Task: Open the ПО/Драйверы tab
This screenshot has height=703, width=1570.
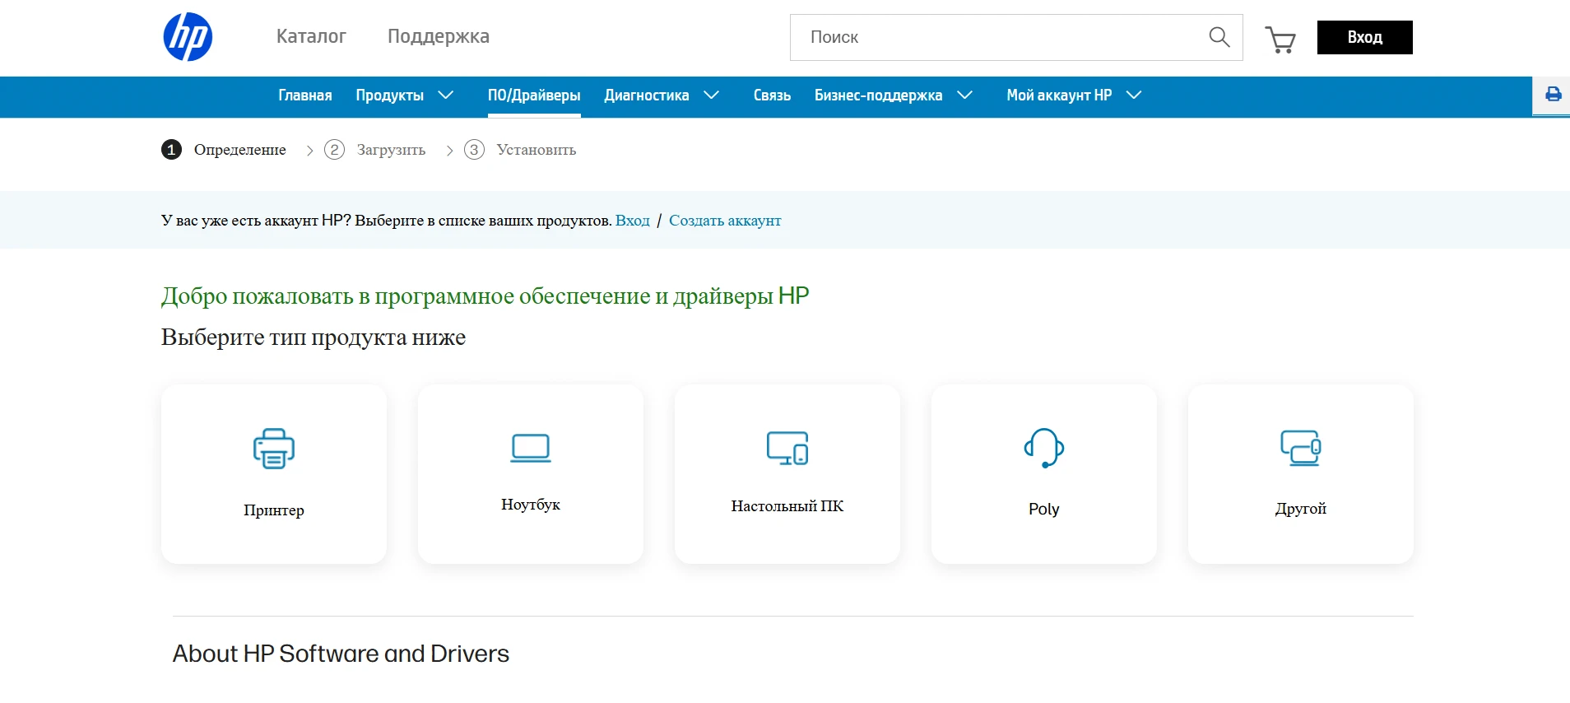Action: [x=534, y=95]
